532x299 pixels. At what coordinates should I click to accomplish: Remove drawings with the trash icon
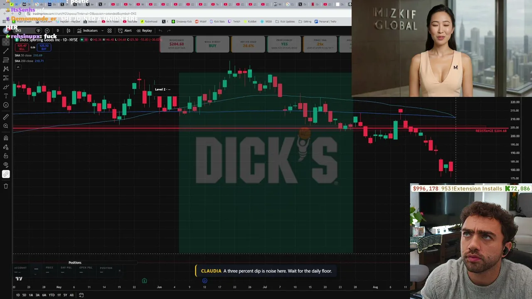[x=6, y=186]
